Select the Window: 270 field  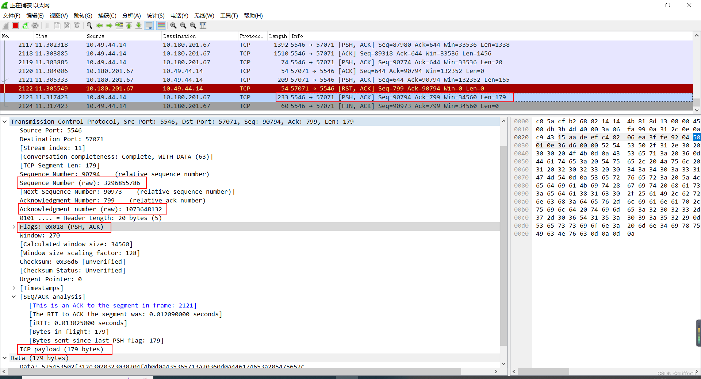coord(40,235)
